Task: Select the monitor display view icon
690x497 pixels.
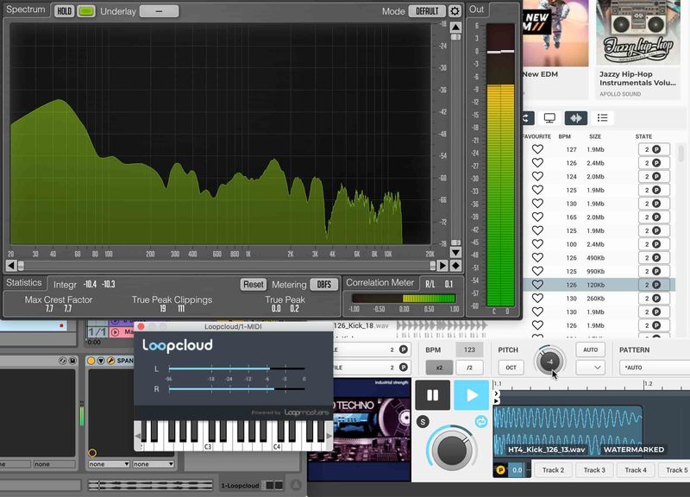Action: 549,118
